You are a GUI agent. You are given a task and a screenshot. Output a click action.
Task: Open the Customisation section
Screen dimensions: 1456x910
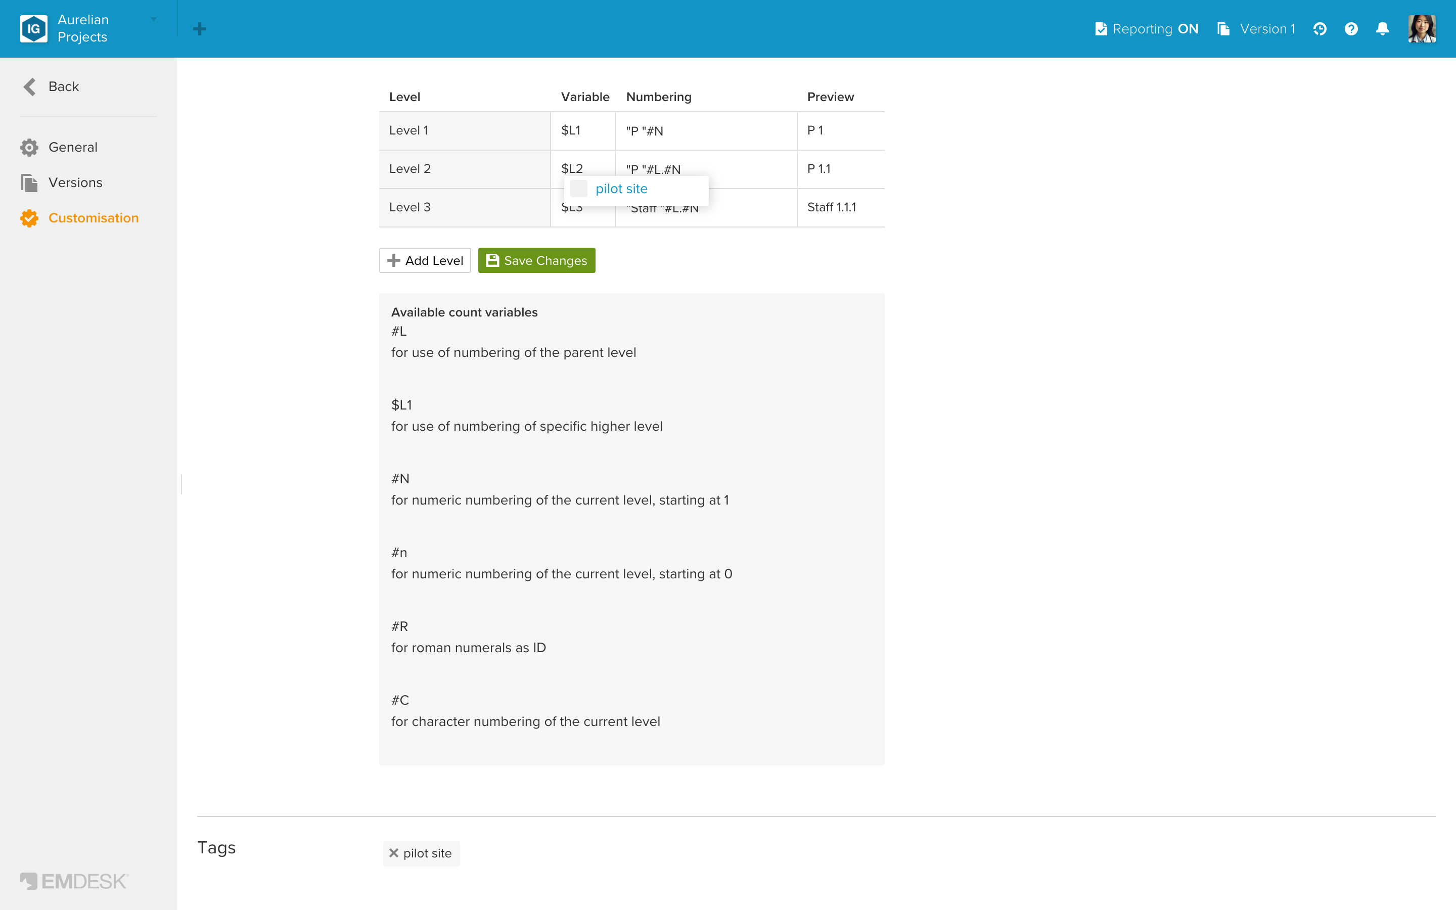click(93, 218)
